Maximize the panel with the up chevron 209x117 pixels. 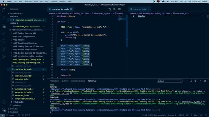click(200, 81)
